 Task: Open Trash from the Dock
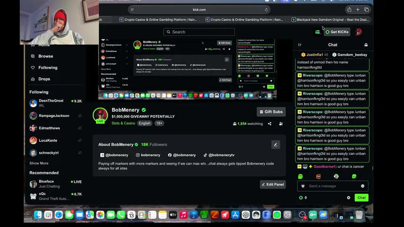coord(359,215)
